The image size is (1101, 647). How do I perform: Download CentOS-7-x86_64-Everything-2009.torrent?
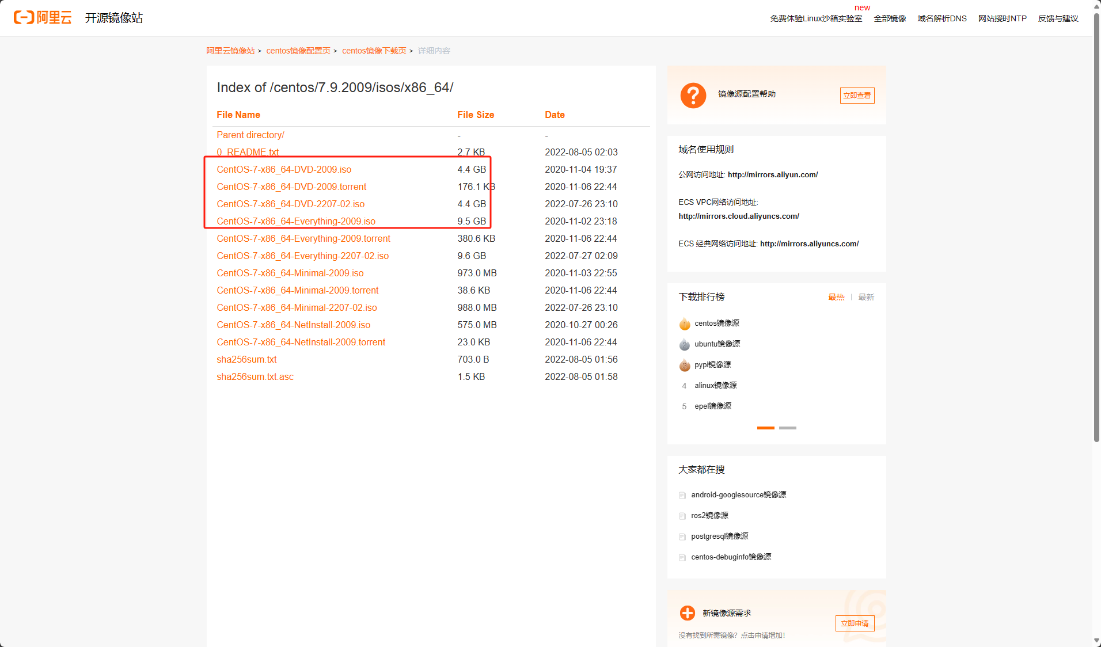tap(303, 238)
